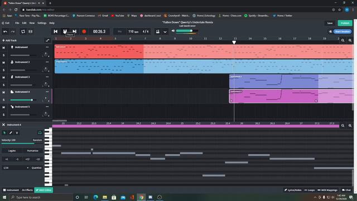Add a new track
The height and width of the screenshot is (201, 357).
click(9, 40)
